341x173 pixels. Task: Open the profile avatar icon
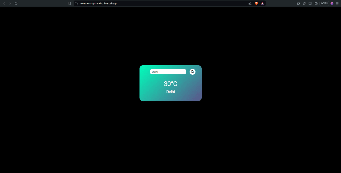tap(332, 3)
